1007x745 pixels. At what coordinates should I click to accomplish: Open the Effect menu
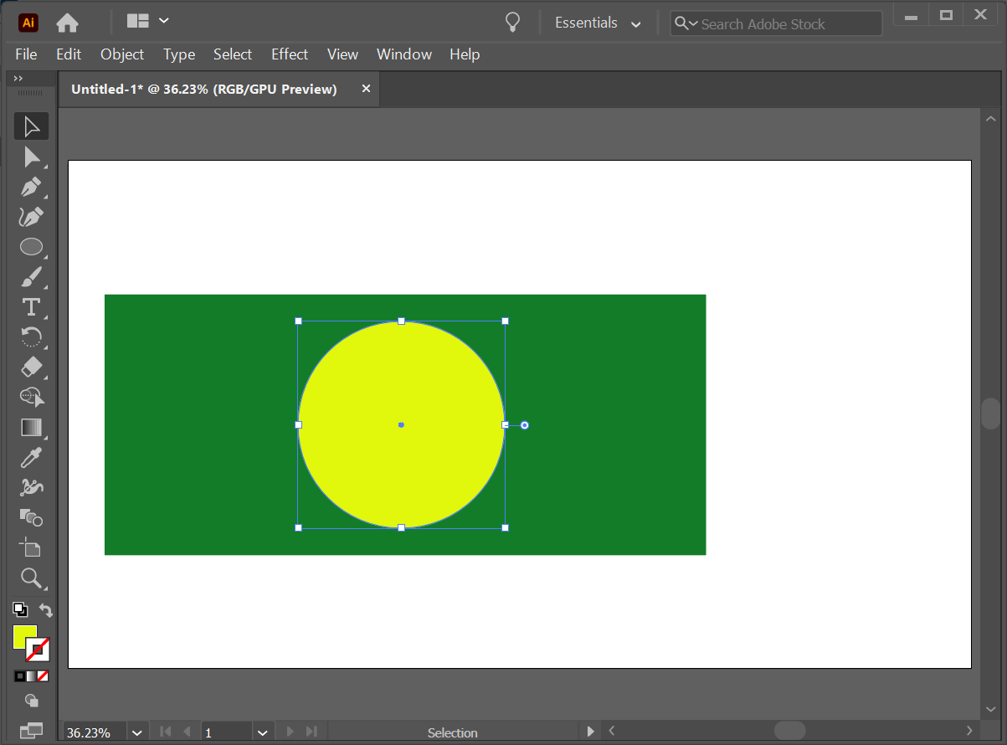click(290, 54)
